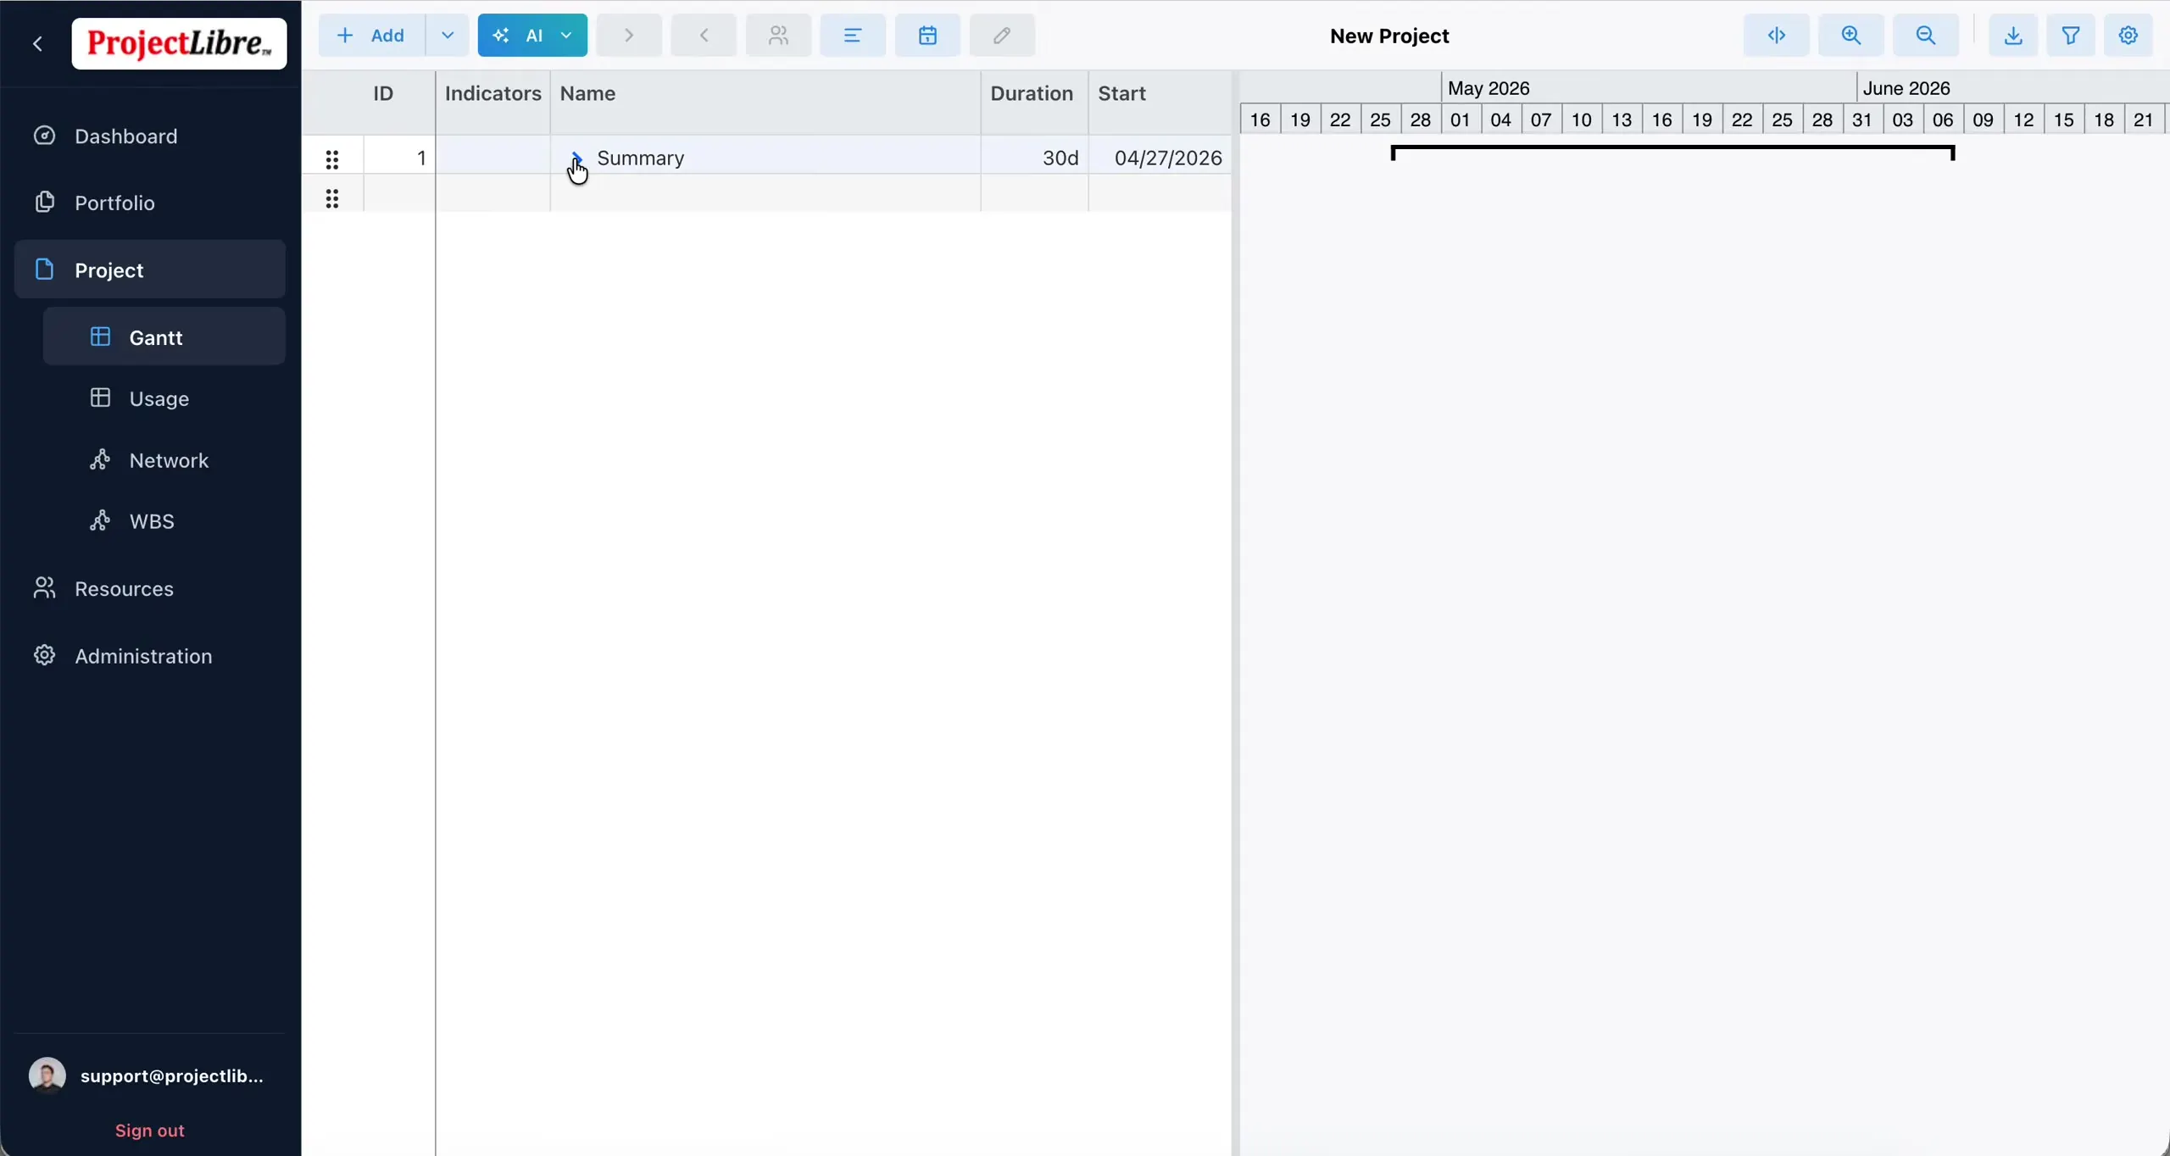Expand the Summary task row chevron
The width and height of the screenshot is (2170, 1156).
(x=576, y=158)
